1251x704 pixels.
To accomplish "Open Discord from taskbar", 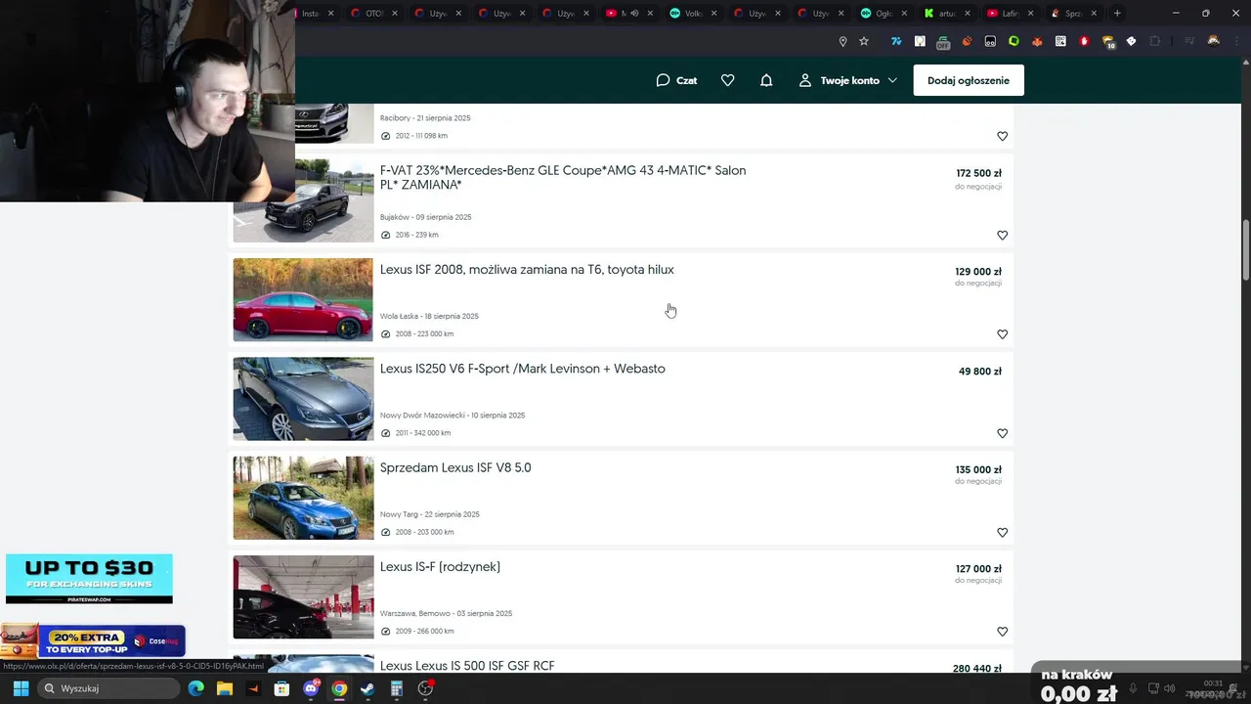I will (x=311, y=688).
